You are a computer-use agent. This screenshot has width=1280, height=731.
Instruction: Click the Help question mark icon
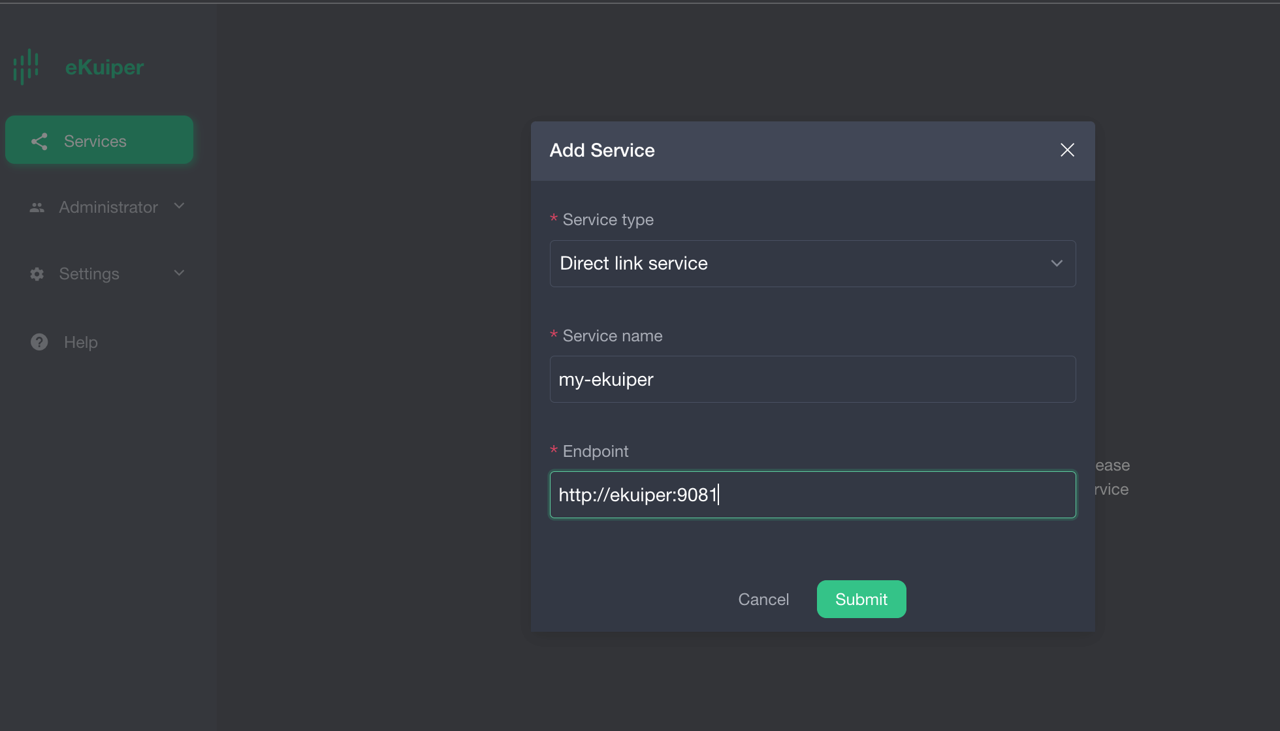click(39, 342)
